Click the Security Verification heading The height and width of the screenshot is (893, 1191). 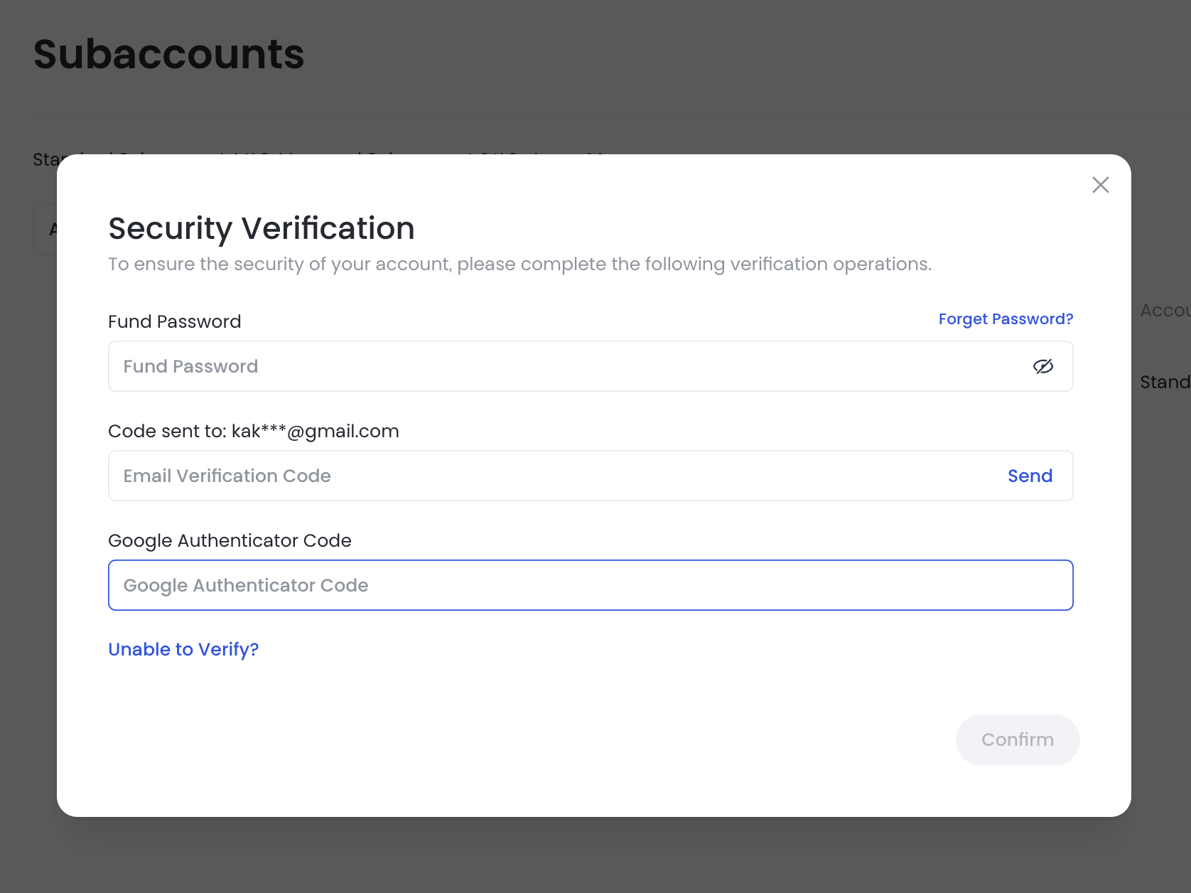pos(261,228)
